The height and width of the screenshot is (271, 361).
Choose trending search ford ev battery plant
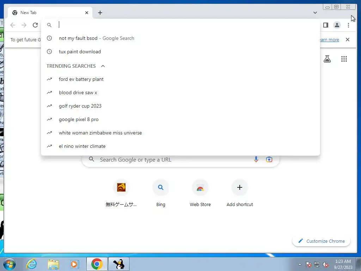(180, 79)
